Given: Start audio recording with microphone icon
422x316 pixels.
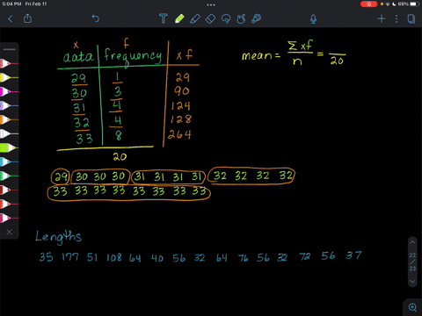Looking at the screenshot, I should point(313,19).
